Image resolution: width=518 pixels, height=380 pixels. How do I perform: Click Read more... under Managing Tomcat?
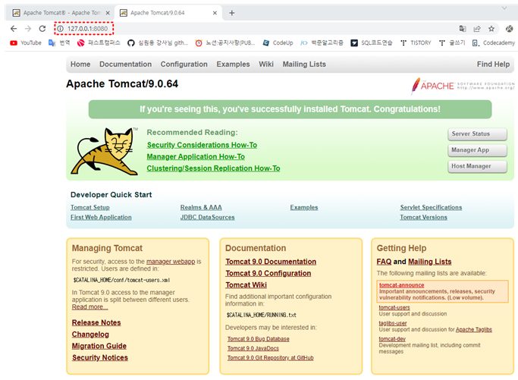pyautogui.click(x=89, y=307)
